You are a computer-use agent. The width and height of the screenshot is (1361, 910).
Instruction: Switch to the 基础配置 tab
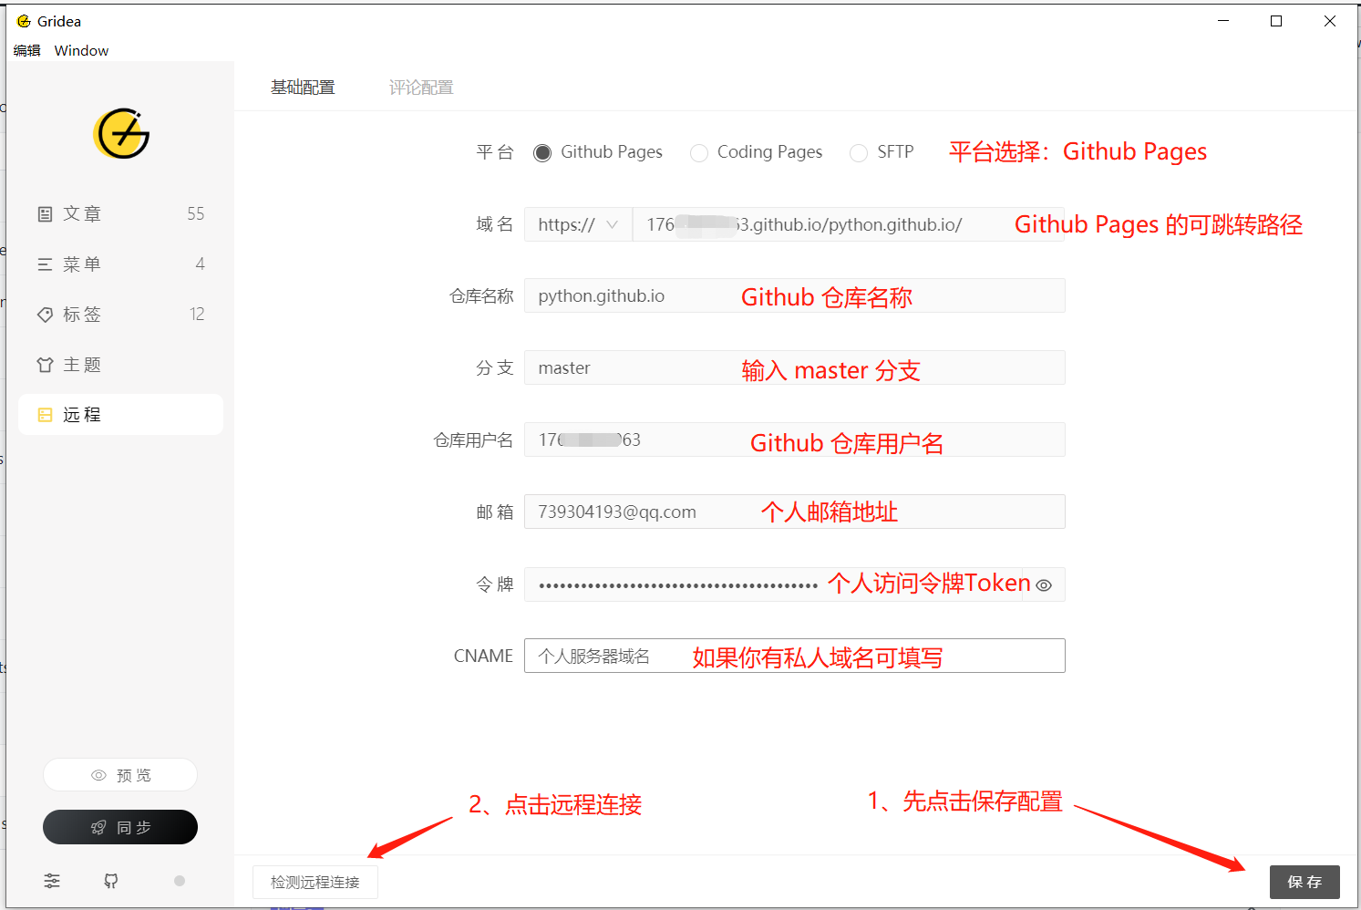[x=303, y=87]
